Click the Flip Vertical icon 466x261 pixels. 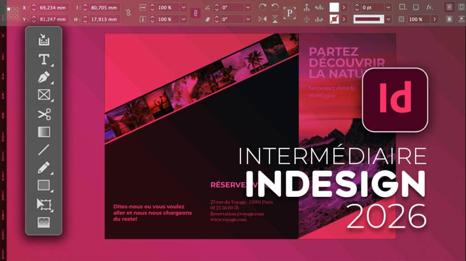coord(275,19)
